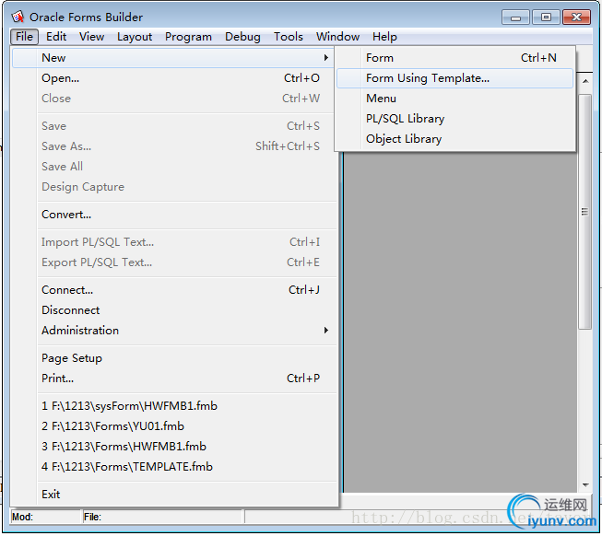The height and width of the screenshot is (536, 602).
Task: Select Form in New submenu
Action: click(x=454, y=58)
